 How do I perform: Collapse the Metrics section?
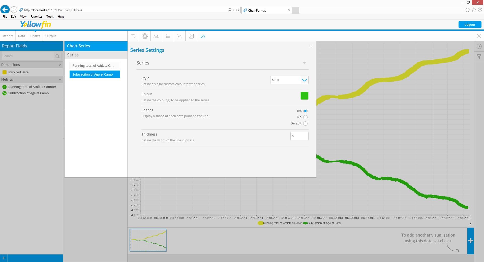[x=59, y=80]
